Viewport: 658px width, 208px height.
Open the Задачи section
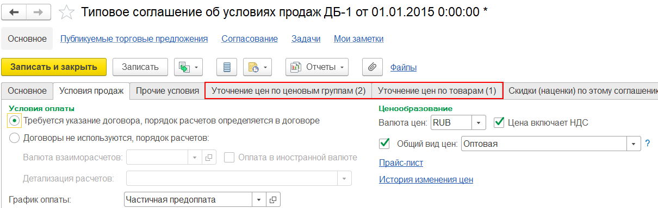coord(306,39)
